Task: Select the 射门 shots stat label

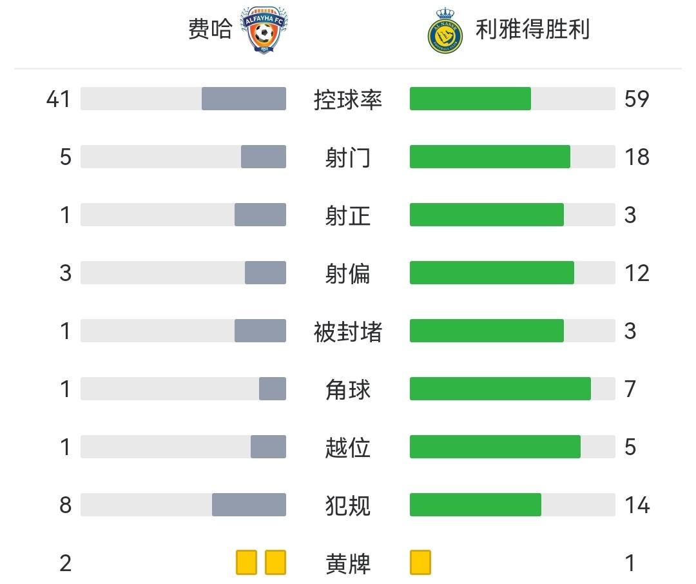Action: [348, 157]
